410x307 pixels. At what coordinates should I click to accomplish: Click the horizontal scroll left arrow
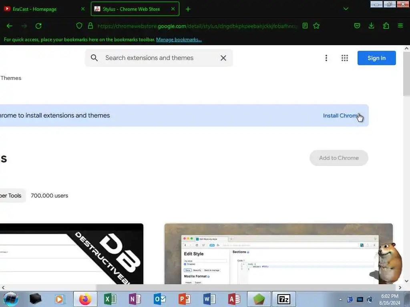point(3,287)
